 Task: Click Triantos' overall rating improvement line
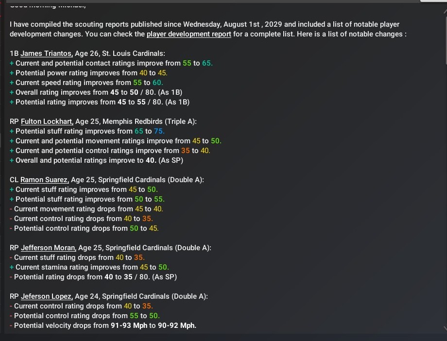click(99, 92)
